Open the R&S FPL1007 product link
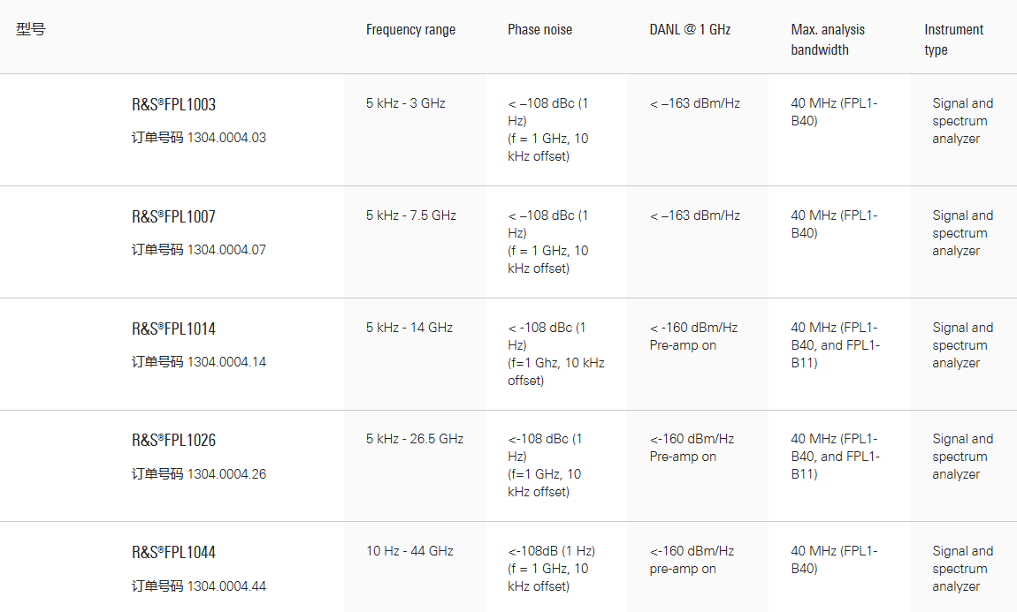The image size is (1017, 612). (x=173, y=217)
